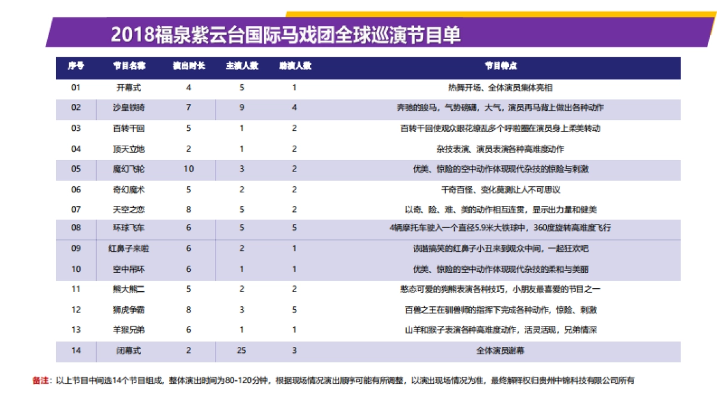
Task: Select the 演出时长 column header
Action: coord(188,66)
